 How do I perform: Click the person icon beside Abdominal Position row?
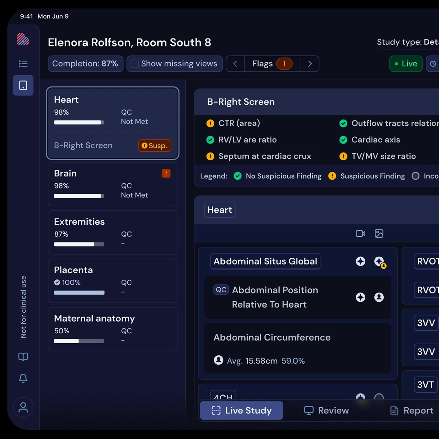379,297
